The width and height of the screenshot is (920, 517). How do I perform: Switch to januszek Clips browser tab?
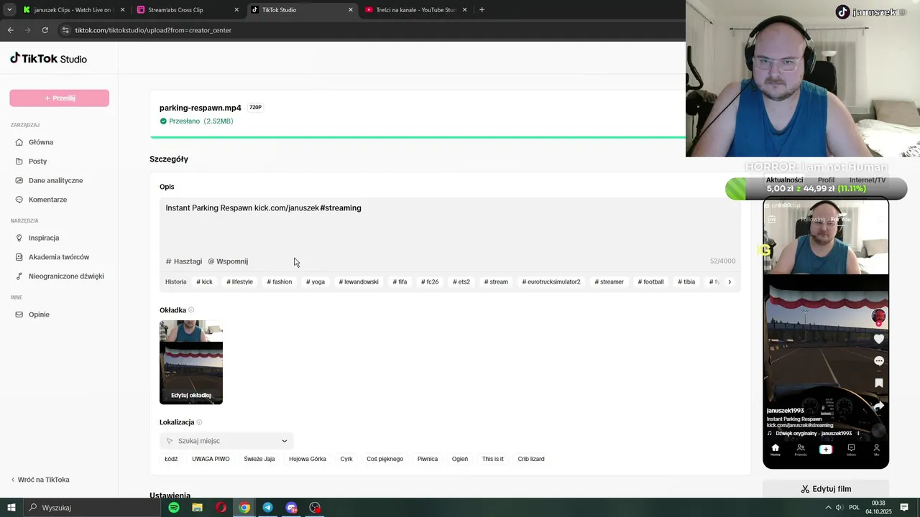pyautogui.click(x=72, y=10)
